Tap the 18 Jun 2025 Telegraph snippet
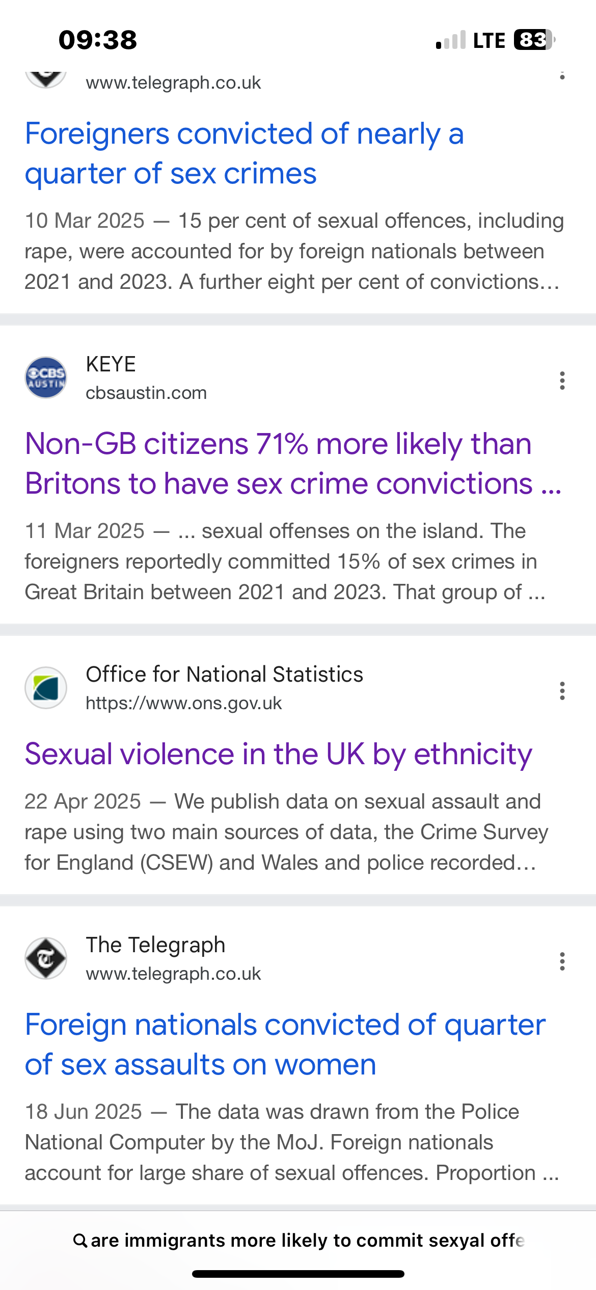This screenshot has height=1290, width=596. tap(292, 1142)
